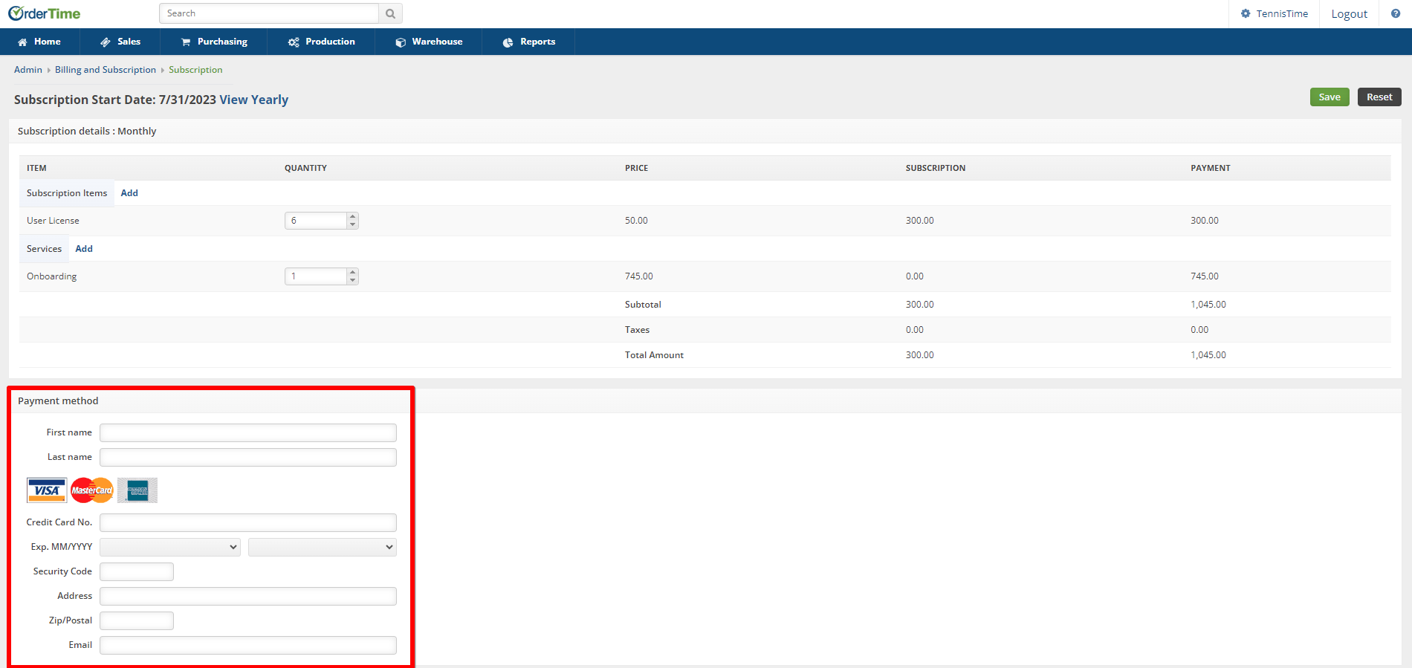1412x668 pixels.
Task: Open the Production menu
Action: coord(321,42)
